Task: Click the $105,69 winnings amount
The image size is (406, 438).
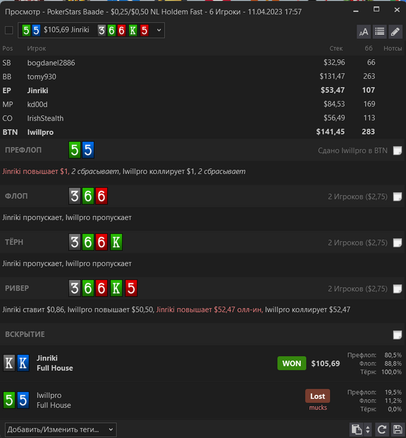Action: coord(325,364)
